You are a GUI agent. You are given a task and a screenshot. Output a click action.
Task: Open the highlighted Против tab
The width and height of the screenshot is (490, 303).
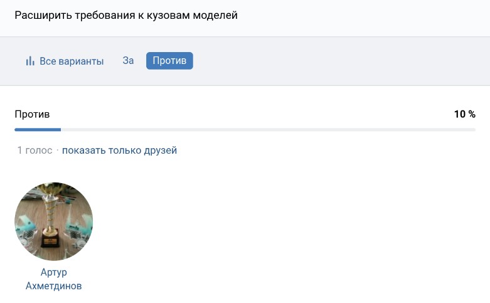tap(169, 61)
